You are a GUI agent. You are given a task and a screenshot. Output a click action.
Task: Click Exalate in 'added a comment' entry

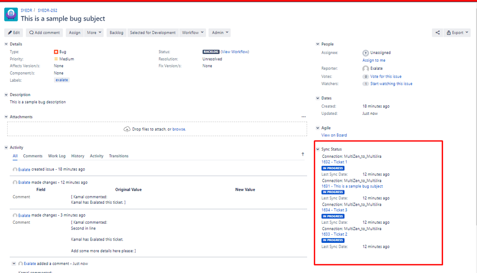pyautogui.click(x=30, y=263)
